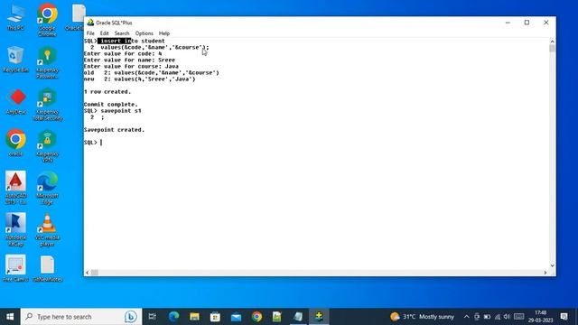This screenshot has height=325, width=578.
Task: Open Microsoft Store from taskbar
Action: [x=215, y=317]
